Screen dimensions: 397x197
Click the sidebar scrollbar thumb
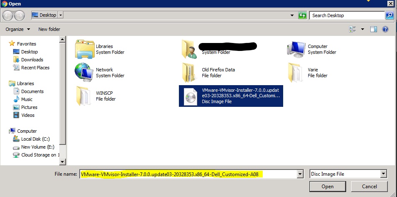(x=62, y=93)
